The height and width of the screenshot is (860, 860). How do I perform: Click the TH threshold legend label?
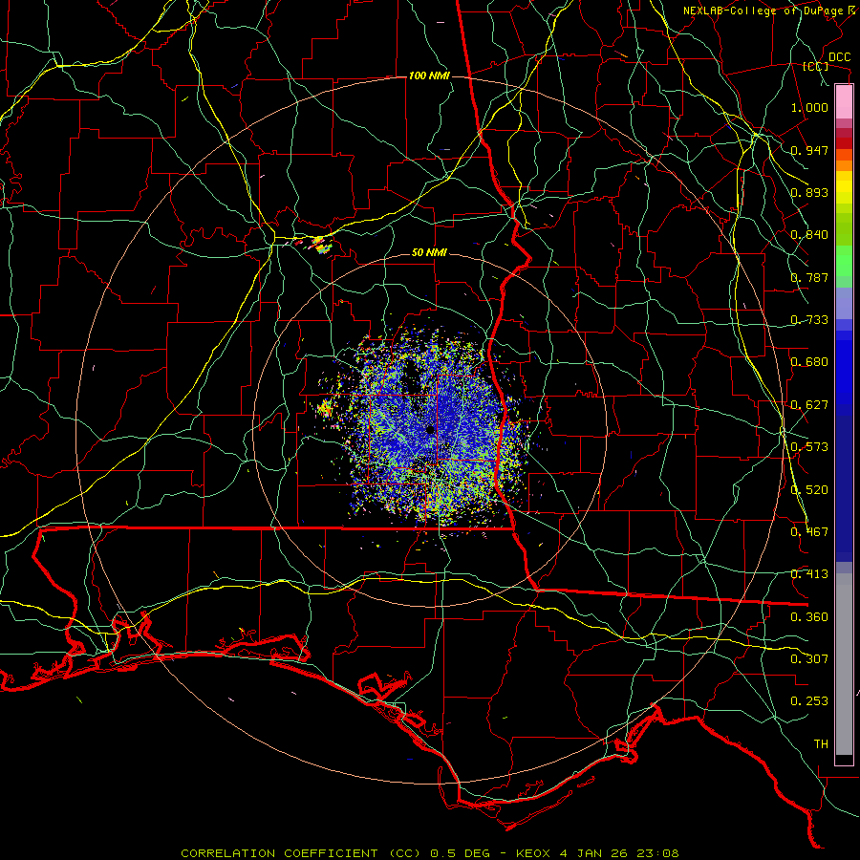coord(821,744)
